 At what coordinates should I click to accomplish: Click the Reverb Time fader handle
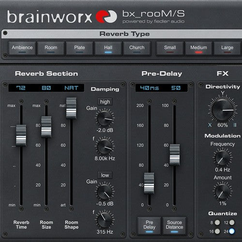coord(21,136)
